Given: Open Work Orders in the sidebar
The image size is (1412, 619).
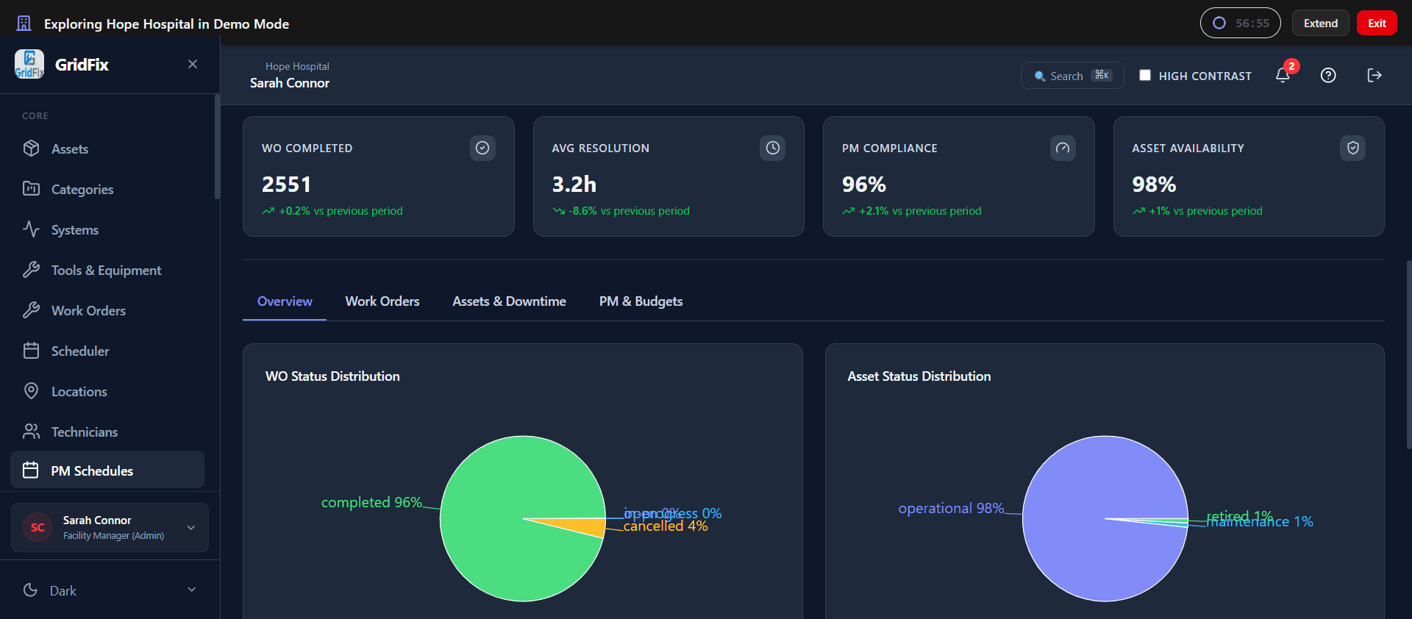Looking at the screenshot, I should tap(107, 310).
